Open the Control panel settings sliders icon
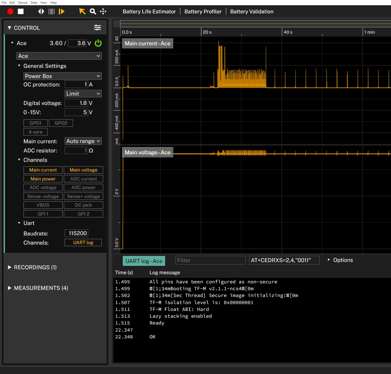Viewport: 391px width, 374px height. [97, 27]
